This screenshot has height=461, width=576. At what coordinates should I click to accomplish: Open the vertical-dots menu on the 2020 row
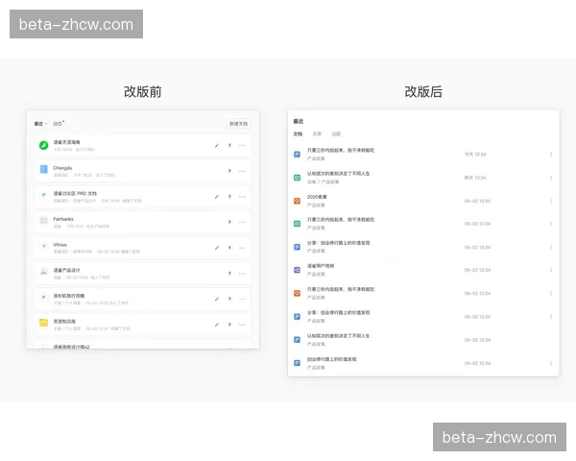(x=551, y=201)
